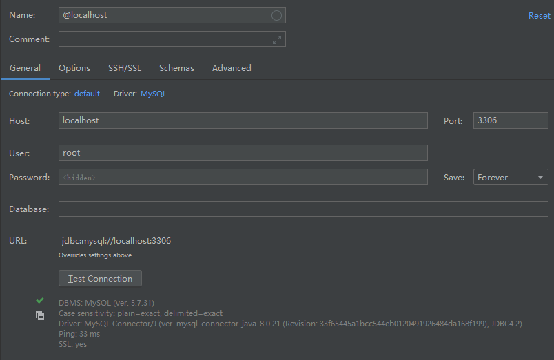This screenshot has width=554, height=360.
Task: Select the Schemas tab
Action: (176, 68)
